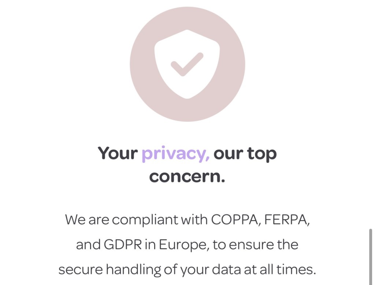
Task: Click the words "to ensure the"
Action: tap(255, 245)
